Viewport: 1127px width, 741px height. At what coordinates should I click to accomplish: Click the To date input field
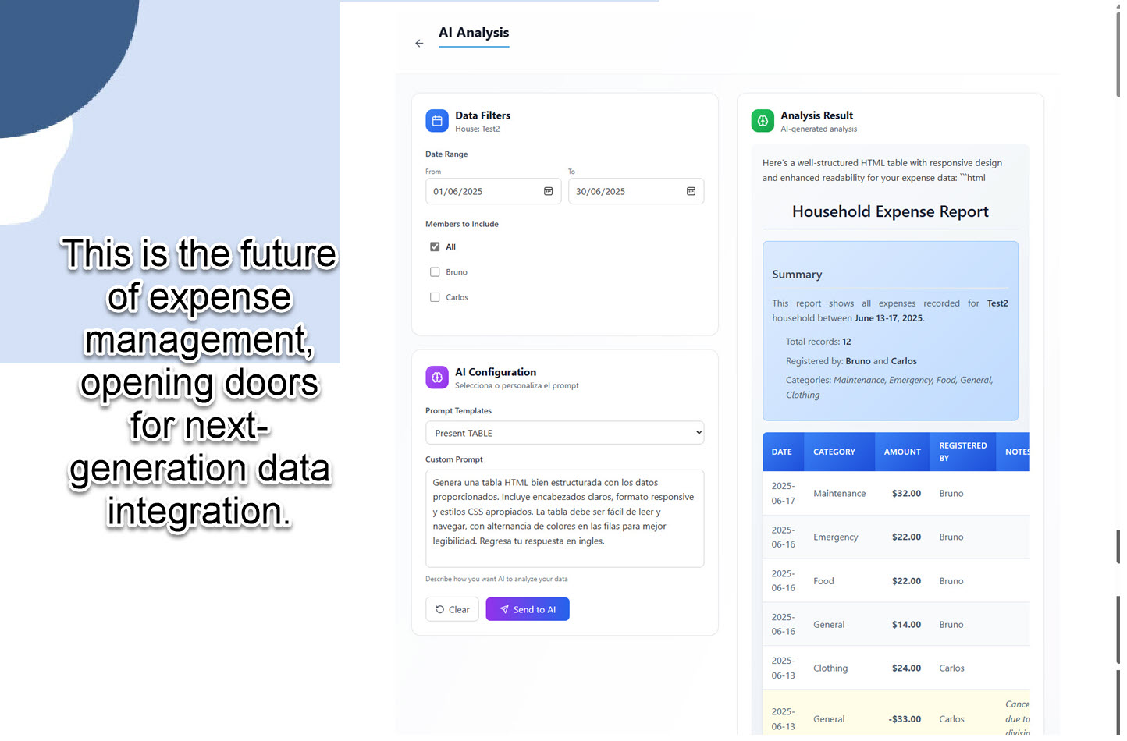636,191
